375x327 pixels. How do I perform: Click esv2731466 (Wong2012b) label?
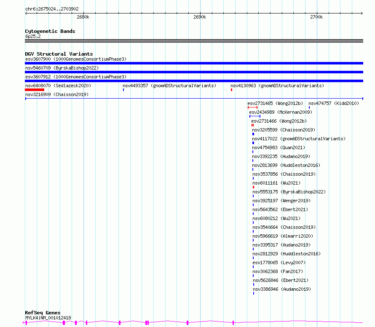click(279, 121)
